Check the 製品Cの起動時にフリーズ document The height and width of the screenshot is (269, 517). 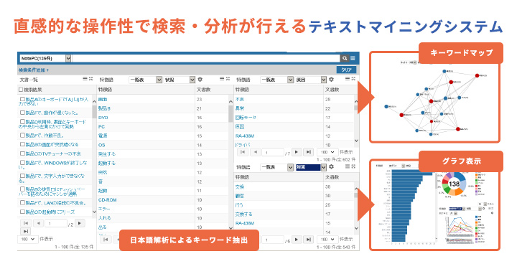[22, 212]
